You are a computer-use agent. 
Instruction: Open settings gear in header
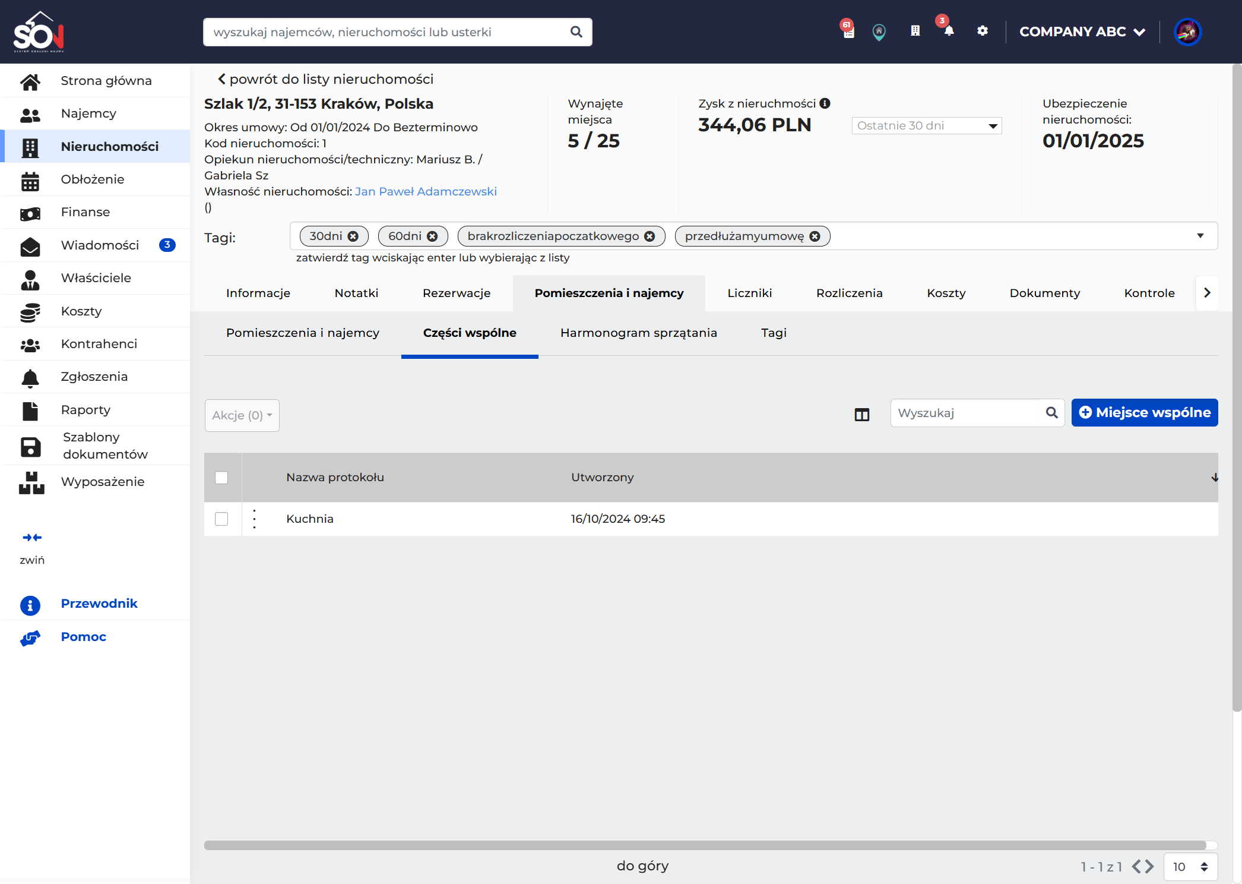click(x=983, y=31)
